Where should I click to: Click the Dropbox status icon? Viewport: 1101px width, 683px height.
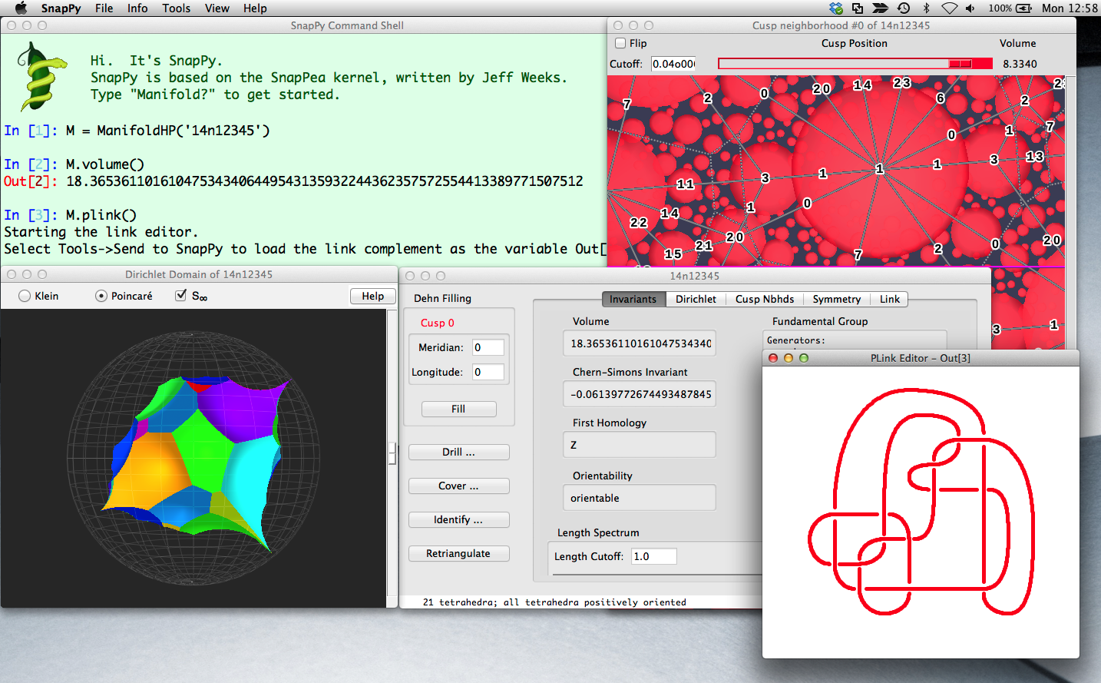coord(836,8)
